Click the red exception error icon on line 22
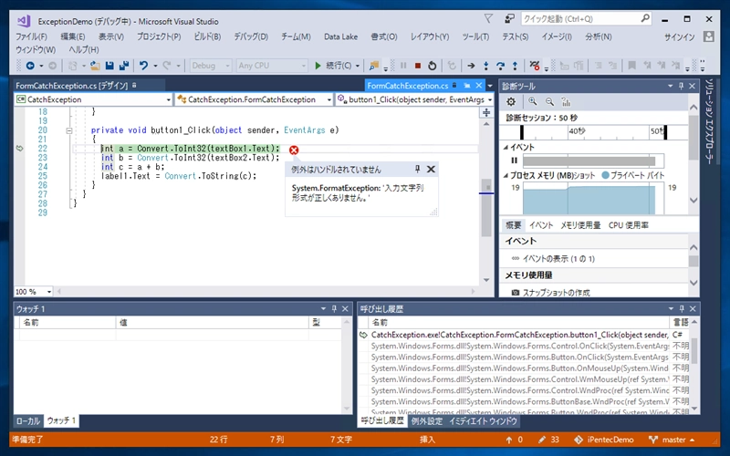Screen dimensions: 730x456 pyautogui.click(x=294, y=150)
